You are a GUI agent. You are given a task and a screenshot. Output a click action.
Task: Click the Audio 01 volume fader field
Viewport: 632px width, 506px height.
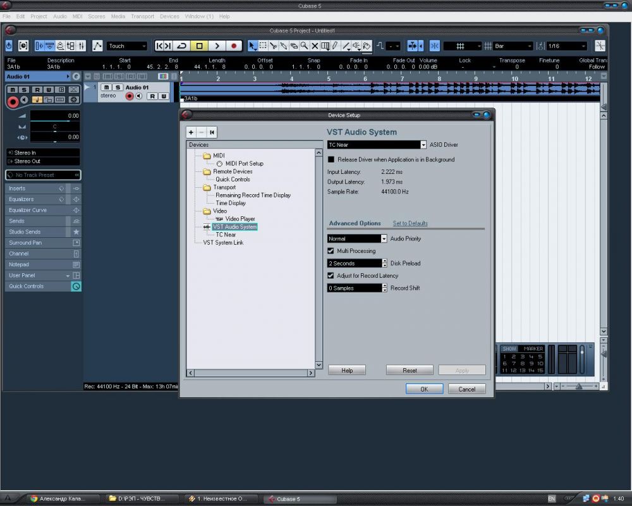(55, 116)
